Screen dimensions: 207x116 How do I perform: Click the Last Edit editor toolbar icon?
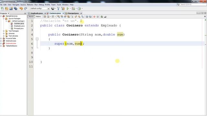[45, 16]
